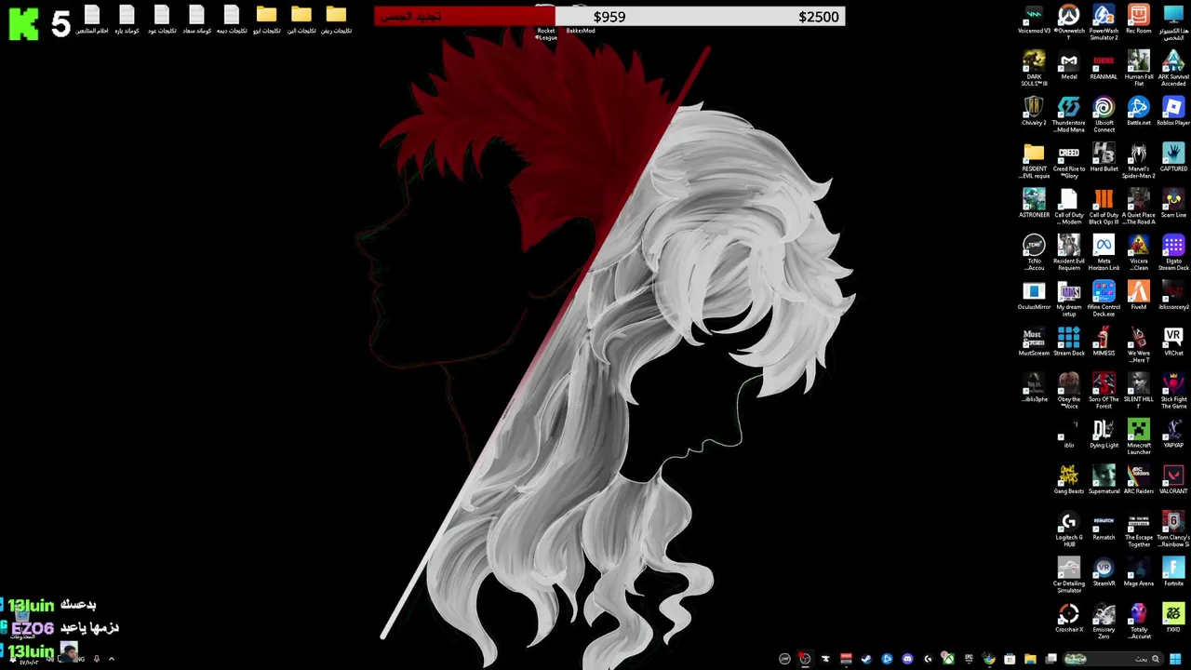Open the ASTRONEER game shortcut
The image size is (1191, 670).
(1034, 205)
